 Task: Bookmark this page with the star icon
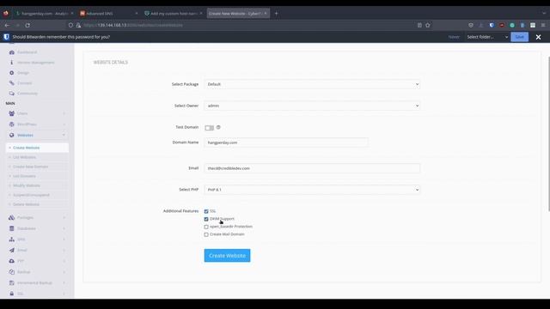(428, 25)
